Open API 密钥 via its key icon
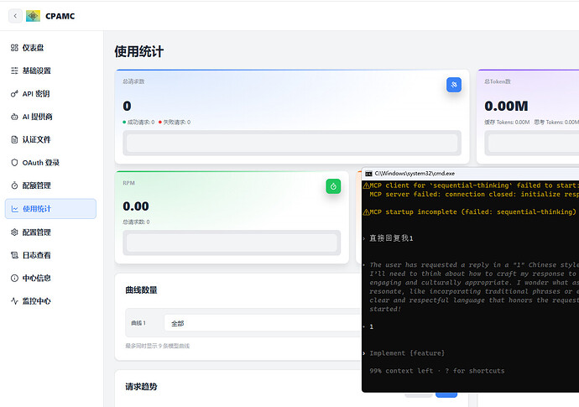Image resolution: width=579 pixels, height=407 pixels. pos(14,94)
